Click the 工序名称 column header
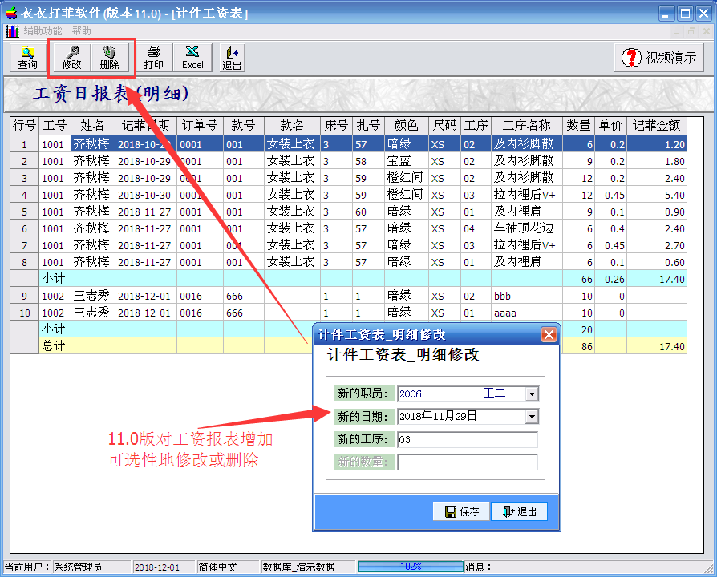717x577 pixels. 526,126
